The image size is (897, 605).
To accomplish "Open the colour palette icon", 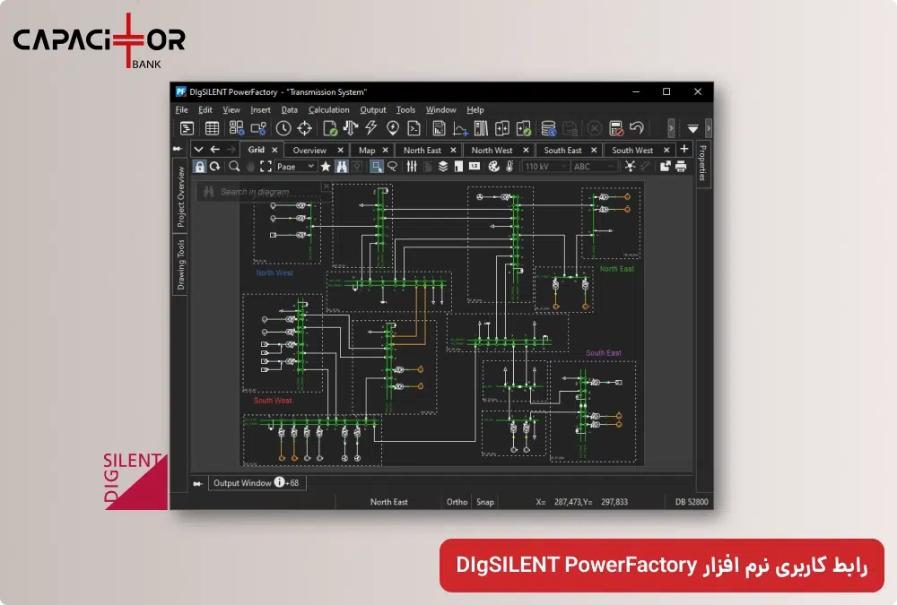I will click(x=493, y=167).
